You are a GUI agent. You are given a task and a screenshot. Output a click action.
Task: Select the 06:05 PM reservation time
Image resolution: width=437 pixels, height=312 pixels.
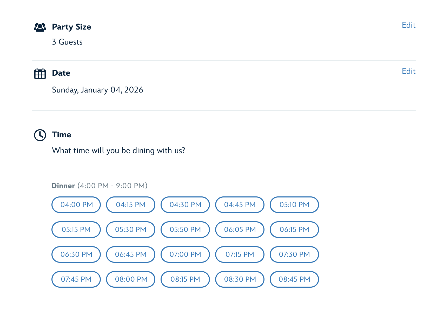(x=240, y=230)
